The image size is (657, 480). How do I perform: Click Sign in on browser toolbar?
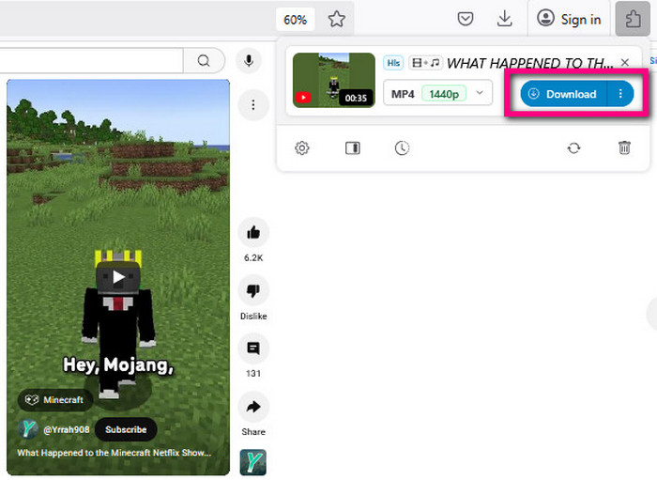[x=569, y=20]
